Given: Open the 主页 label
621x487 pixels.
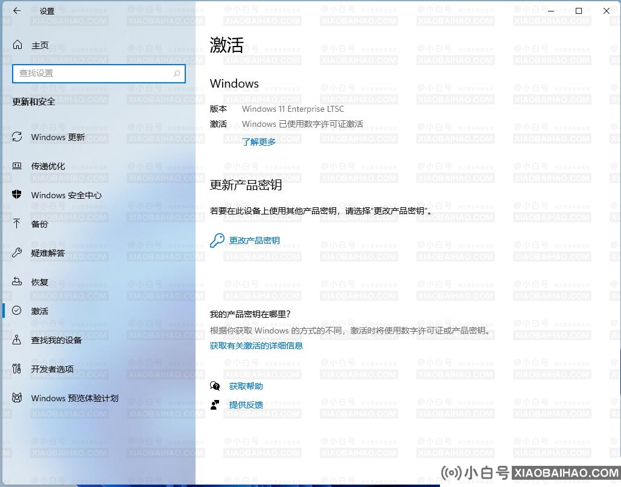Looking at the screenshot, I should (x=40, y=45).
